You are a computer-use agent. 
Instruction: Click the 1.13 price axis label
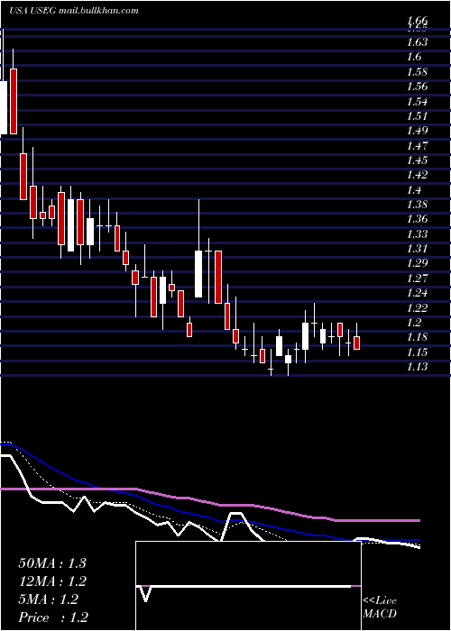417,367
